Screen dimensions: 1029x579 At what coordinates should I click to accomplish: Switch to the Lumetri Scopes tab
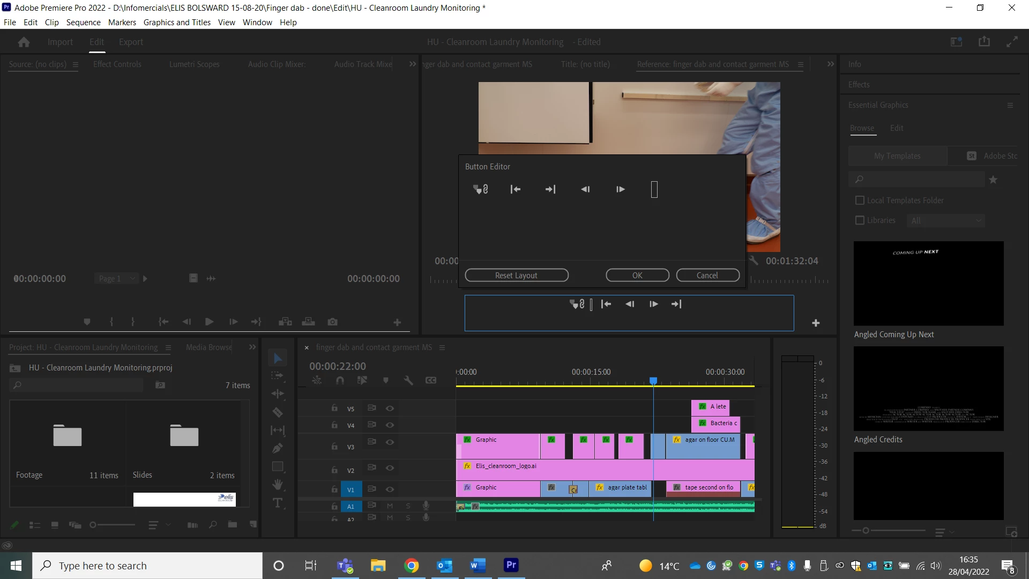click(194, 64)
